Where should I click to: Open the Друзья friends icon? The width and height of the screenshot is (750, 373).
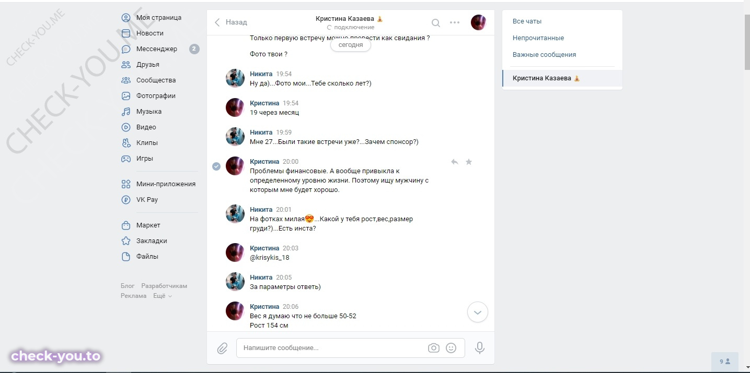[126, 65]
